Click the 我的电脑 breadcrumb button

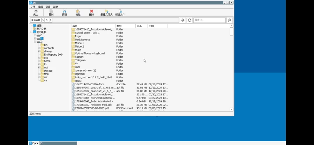(36, 20)
